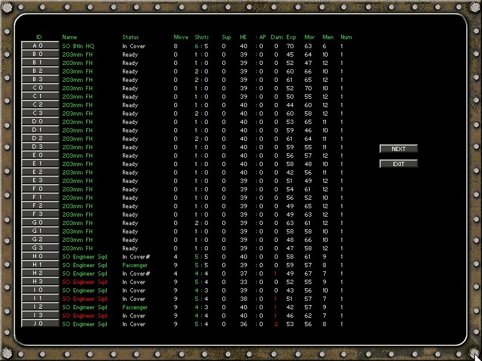Click 'Passenger' status in row H1
The image size is (482, 361).
tap(135, 265)
